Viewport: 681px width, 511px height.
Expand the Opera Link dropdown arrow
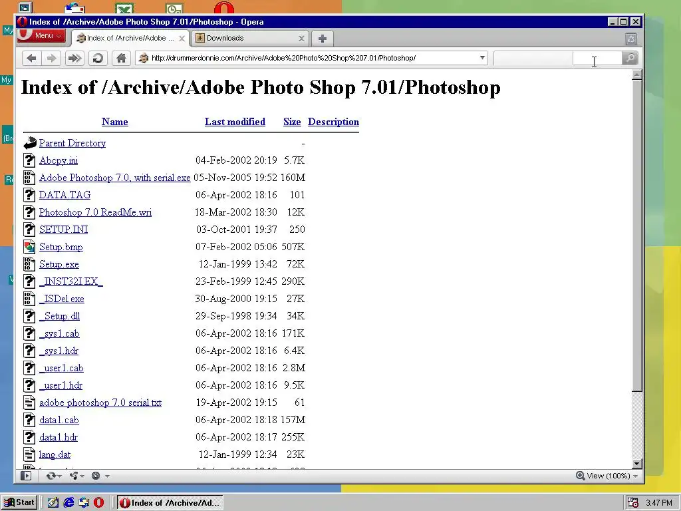60,476
